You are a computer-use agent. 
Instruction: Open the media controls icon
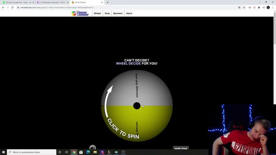[x=263, y=8]
